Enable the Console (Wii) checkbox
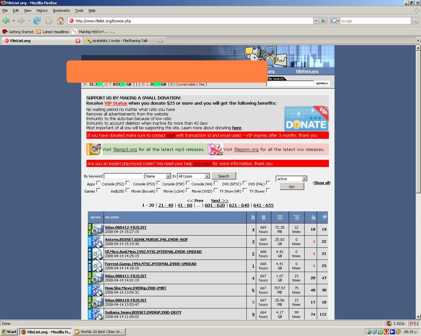 coord(216,183)
